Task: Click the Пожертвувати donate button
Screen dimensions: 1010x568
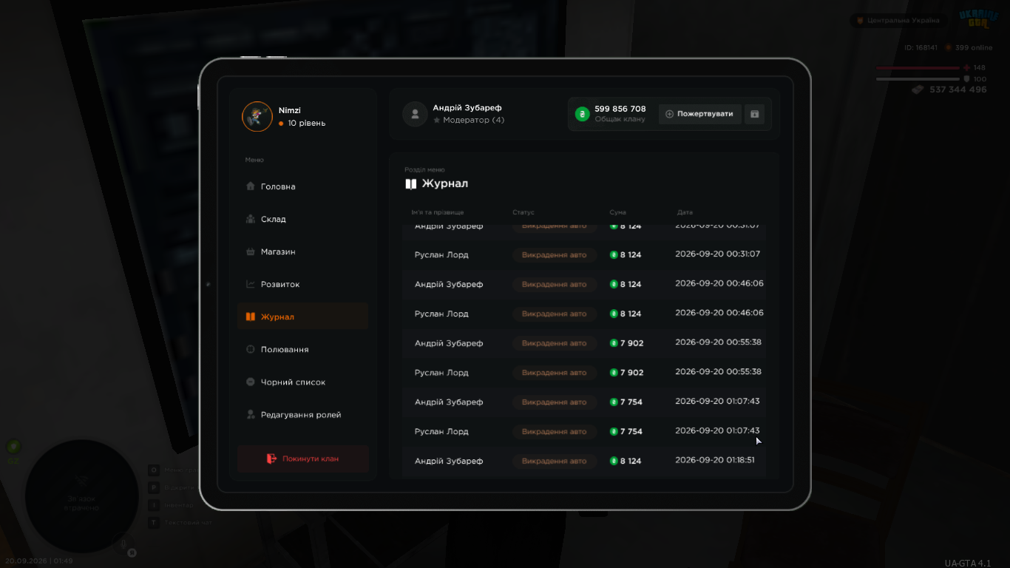Action: click(x=699, y=114)
